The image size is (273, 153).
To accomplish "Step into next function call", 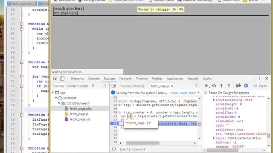I will pyautogui.click(x=221, y=85).
